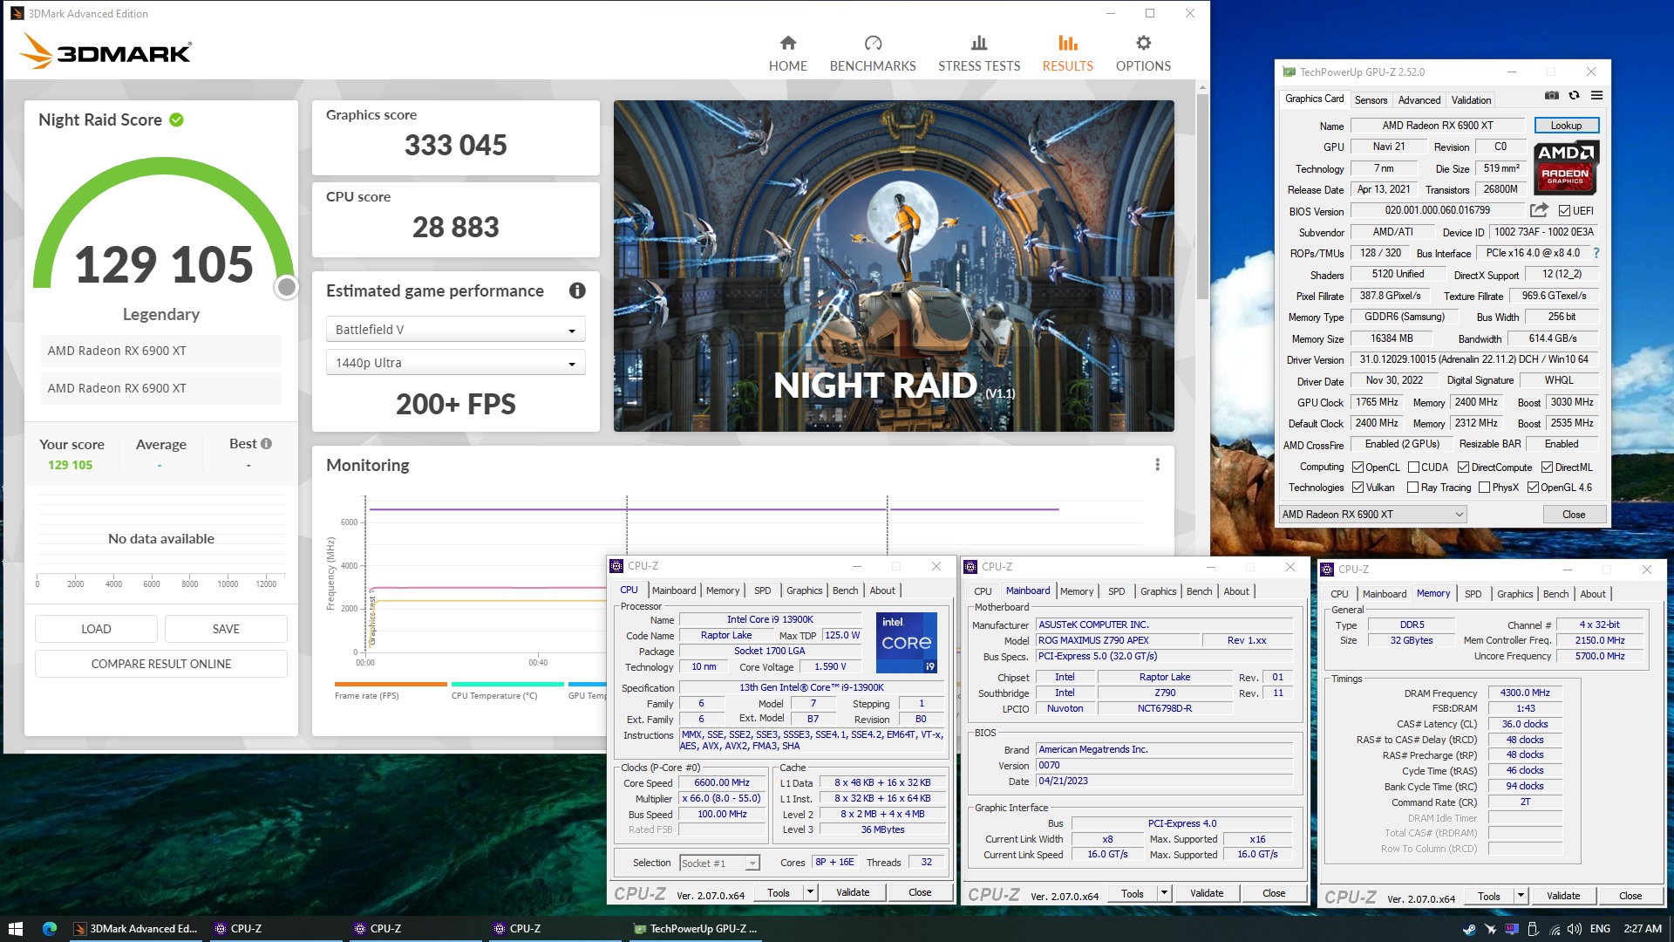Open the GPU selector dropdown in GPU-Z
Image resolution: width=1674 pixels, height=942 pixels.
click(x=1372, y=515)
